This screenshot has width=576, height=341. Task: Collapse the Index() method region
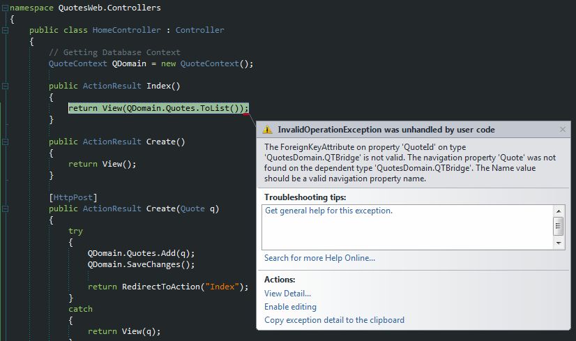point(5,86)
